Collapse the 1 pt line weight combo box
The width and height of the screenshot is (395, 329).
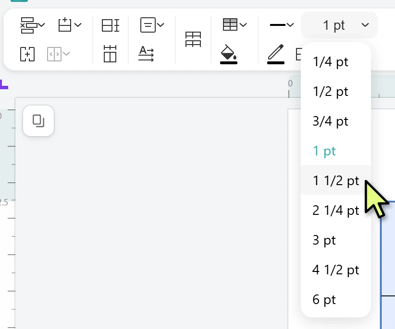[339, 25]
